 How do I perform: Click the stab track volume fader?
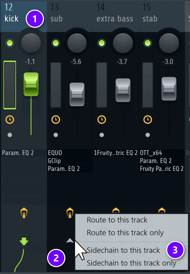pos(169,89)
